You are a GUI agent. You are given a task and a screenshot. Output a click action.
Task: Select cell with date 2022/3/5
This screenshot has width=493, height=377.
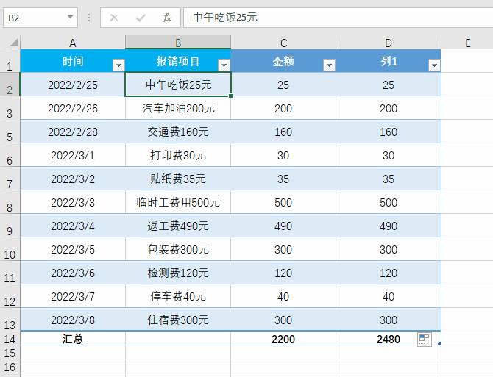click(x=73, y=249)
